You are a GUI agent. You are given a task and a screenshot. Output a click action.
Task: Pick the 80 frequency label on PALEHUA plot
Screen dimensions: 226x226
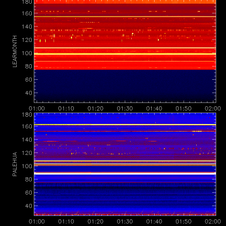coord(29,179)
